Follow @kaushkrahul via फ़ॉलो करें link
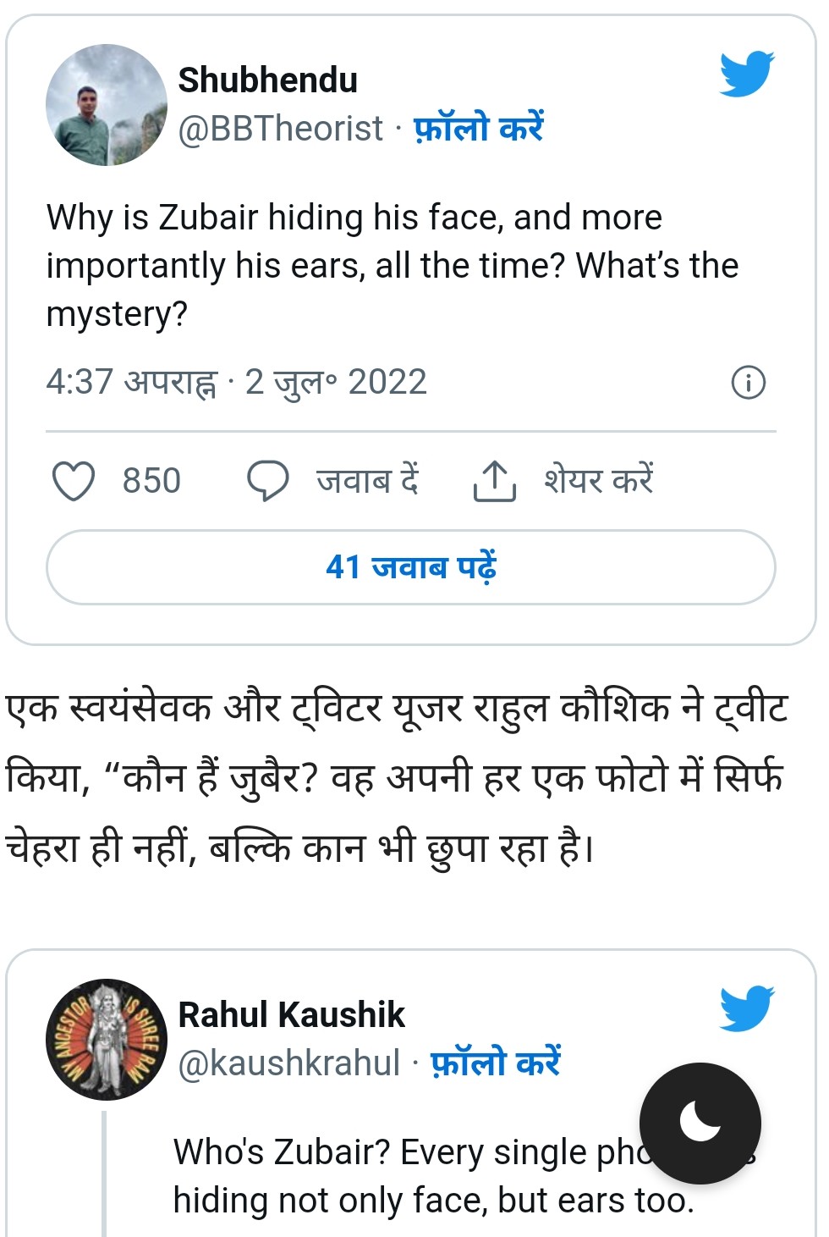The image size is (829, 1237). (495, 1063)
